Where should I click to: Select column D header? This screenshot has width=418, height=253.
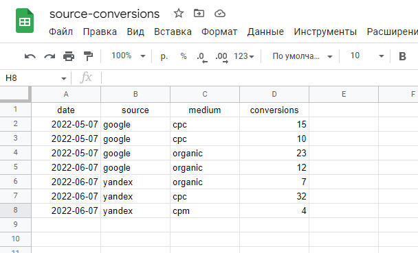(274, 95)
